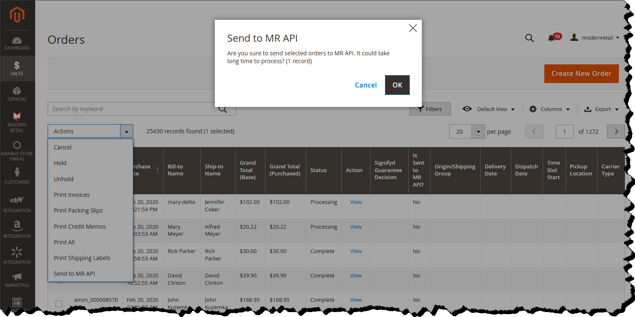Choose Send to MR API action
The height and width of the screenshot is (317, 635).
pos(90,274)
